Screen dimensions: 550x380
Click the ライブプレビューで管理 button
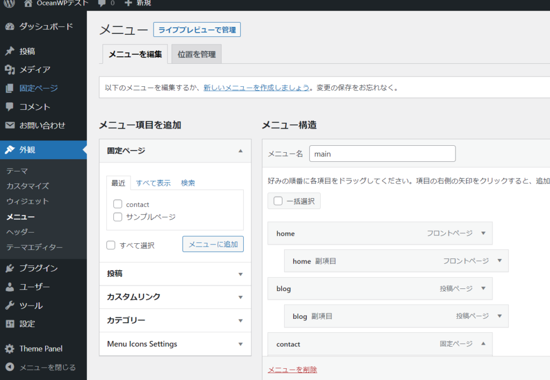coord(197,29)
